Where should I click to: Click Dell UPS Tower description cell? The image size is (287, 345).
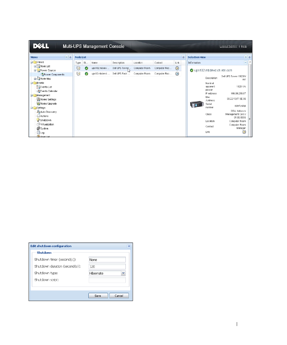click(x=122, y=68)
